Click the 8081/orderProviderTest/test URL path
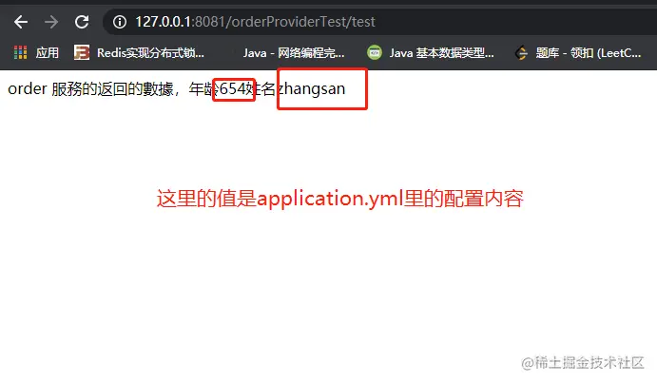657x383 pixels. coord(285,22)
